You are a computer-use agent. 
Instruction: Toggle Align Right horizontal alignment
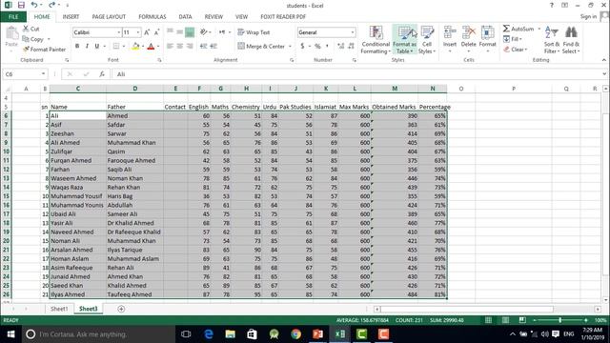[x=190, y=47]
